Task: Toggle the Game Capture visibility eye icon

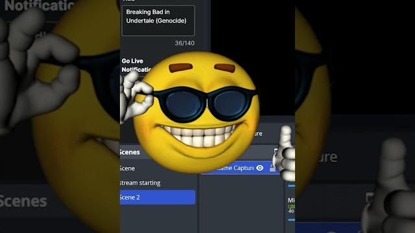Action: pyautogui.click(x=260, y=168)
